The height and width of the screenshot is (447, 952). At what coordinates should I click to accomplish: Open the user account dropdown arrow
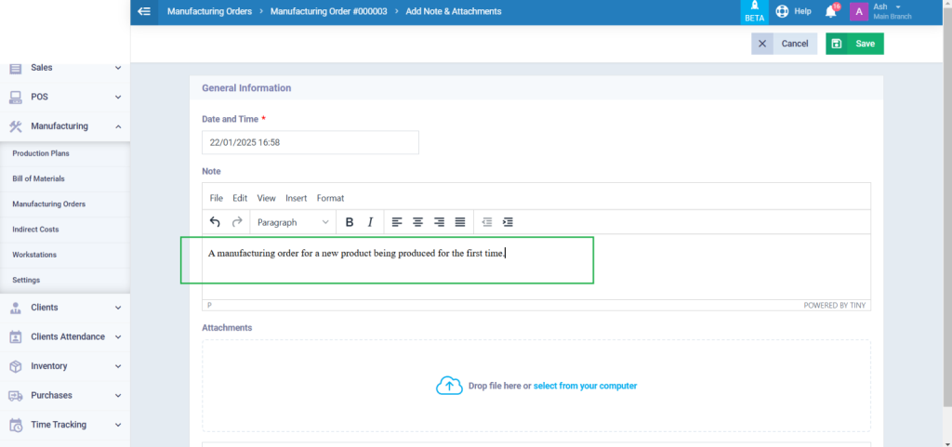pyautogui.click(x=898, y=7)
